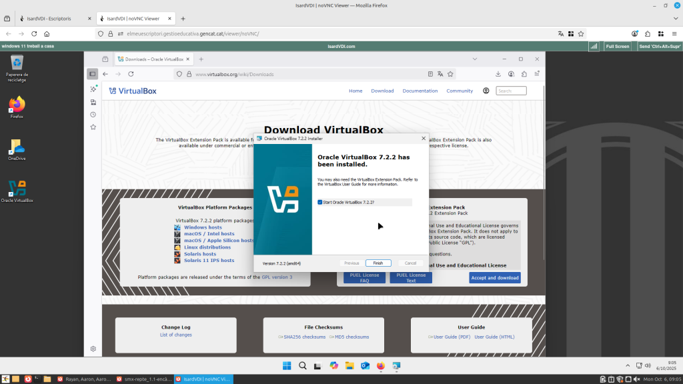Select the OneDrive desktop icon
The width and height of the screenshot is (683, 384).
coord(17,148)
